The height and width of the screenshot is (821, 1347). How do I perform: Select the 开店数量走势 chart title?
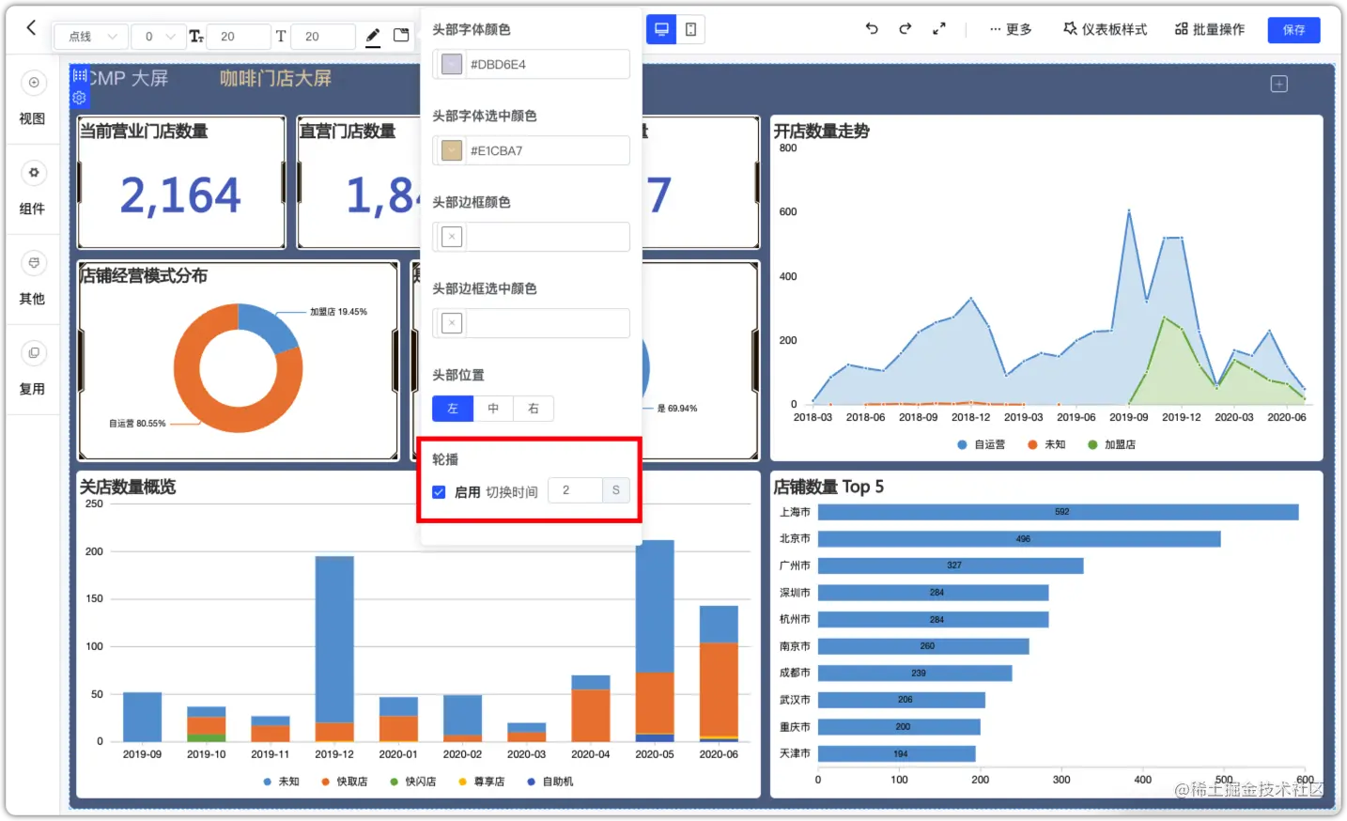click(822, 132)
